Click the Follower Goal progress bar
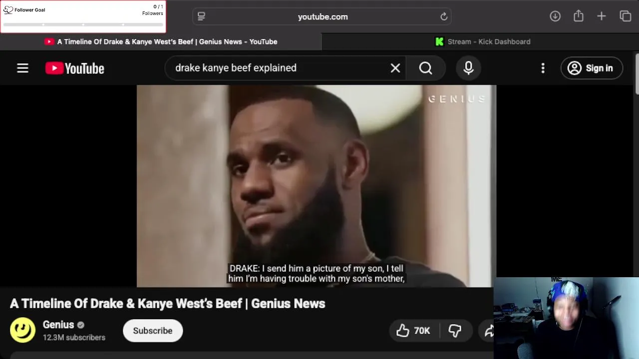 83,24
